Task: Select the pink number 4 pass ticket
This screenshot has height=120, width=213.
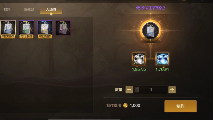Action: coord(63,28)
